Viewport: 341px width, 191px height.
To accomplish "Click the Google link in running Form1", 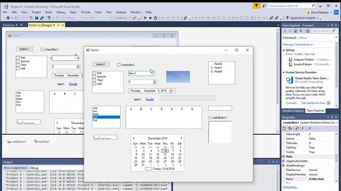I will (149, 99).
